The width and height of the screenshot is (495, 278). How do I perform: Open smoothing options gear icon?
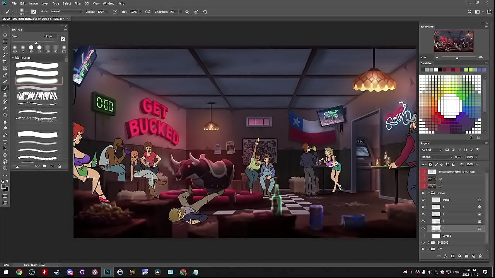[x=187, y=12]
